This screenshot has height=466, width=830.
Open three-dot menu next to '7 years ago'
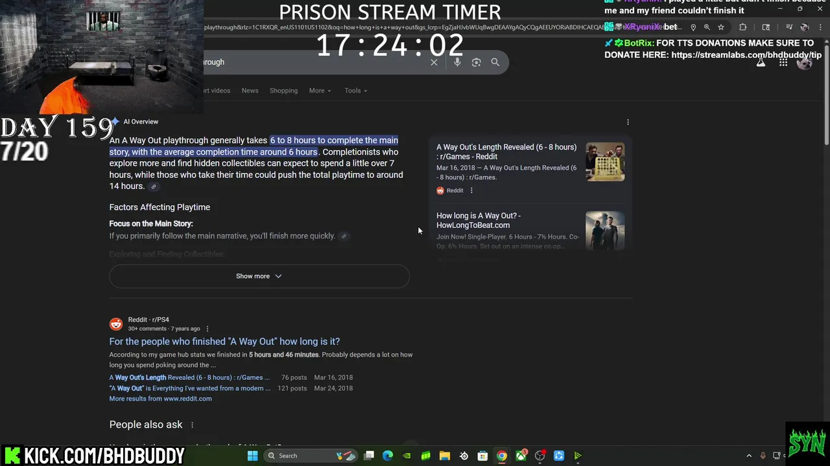pos(207,329)
